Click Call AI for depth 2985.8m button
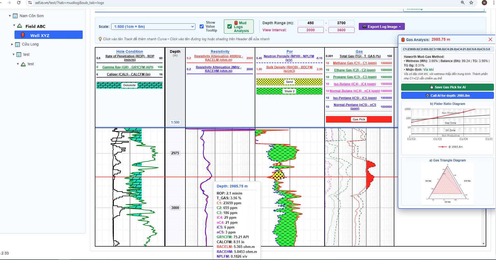Viewport: 496px width, 260px height. pyautogui.click(x=447, y=95)
